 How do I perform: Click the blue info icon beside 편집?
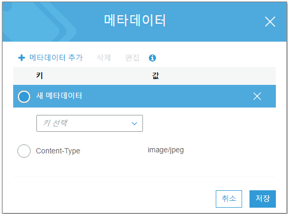pos(152,58)
